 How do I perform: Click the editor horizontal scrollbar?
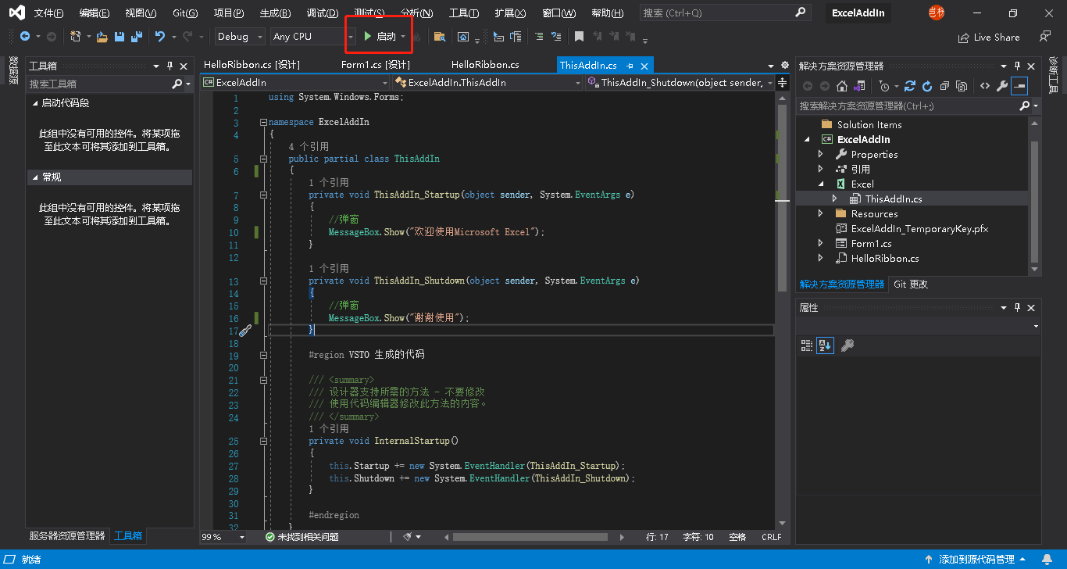click(531, 537)
